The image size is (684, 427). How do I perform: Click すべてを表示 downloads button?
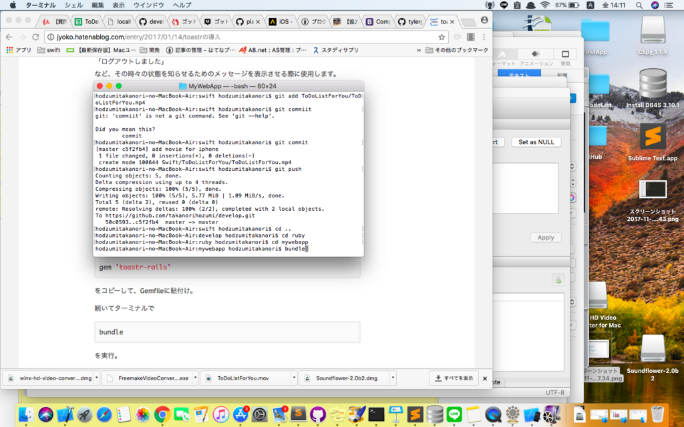[x=454, y=378]
